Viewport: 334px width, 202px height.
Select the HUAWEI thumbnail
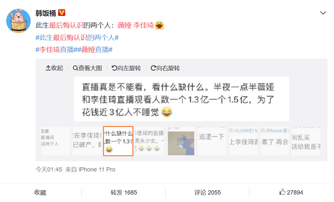coord(243,141)
